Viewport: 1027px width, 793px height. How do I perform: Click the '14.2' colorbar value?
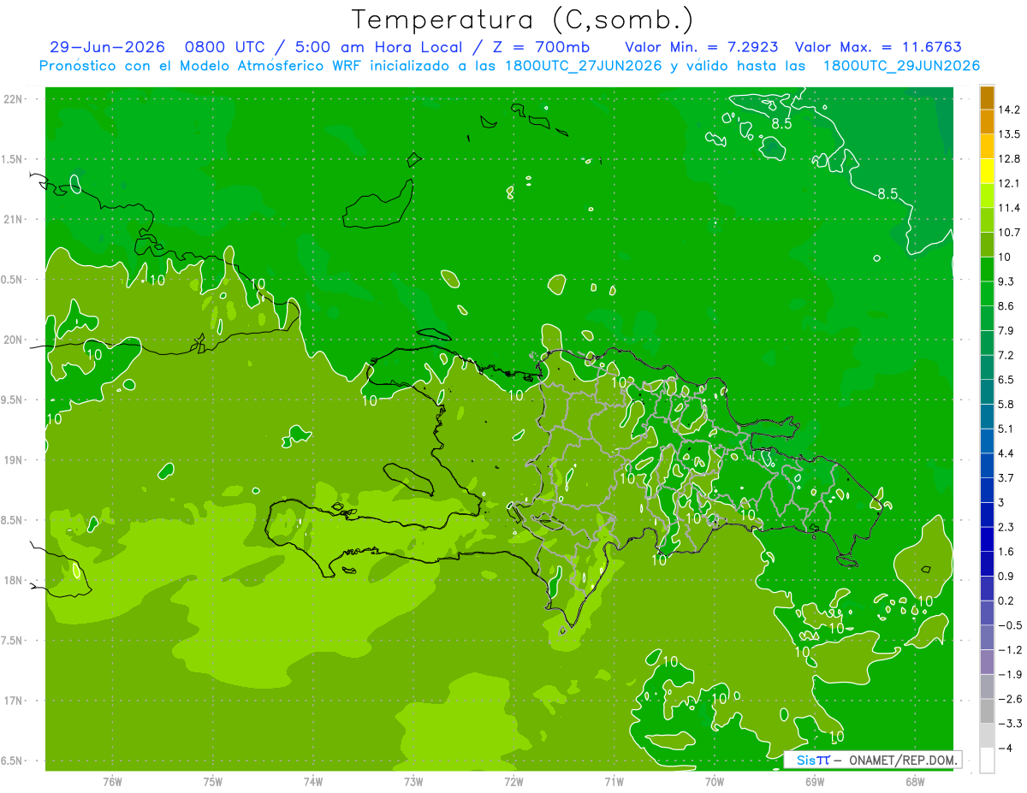(1009, 109)
